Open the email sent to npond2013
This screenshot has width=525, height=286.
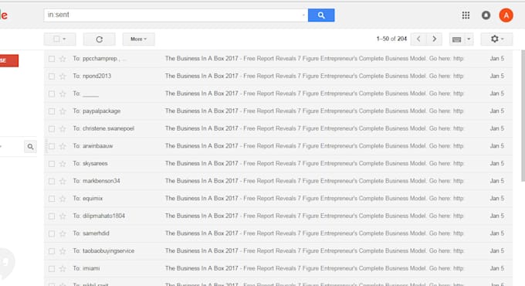click(278, 76)
